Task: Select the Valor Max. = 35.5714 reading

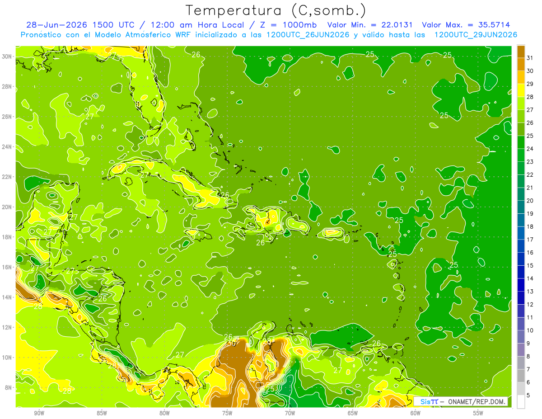Action: 466,25
